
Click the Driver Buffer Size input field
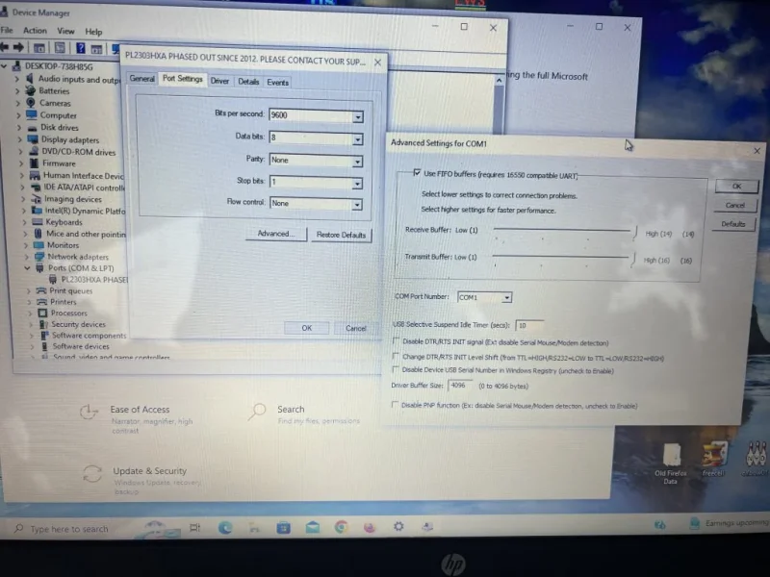click(460, 386)
